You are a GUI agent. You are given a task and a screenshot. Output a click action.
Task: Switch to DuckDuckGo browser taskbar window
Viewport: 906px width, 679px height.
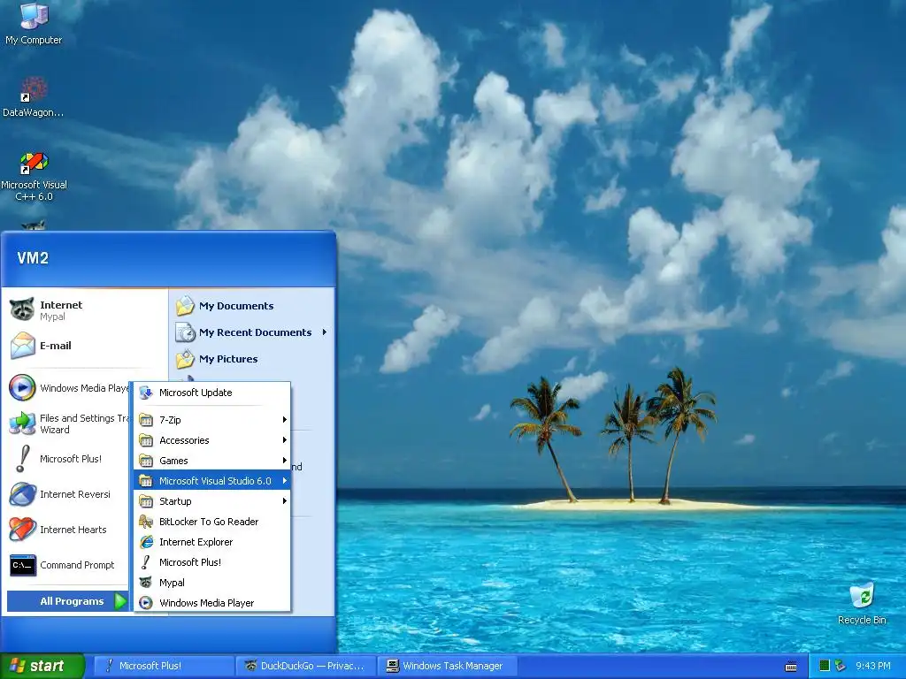pyautogui.click(x=306, y=666)
